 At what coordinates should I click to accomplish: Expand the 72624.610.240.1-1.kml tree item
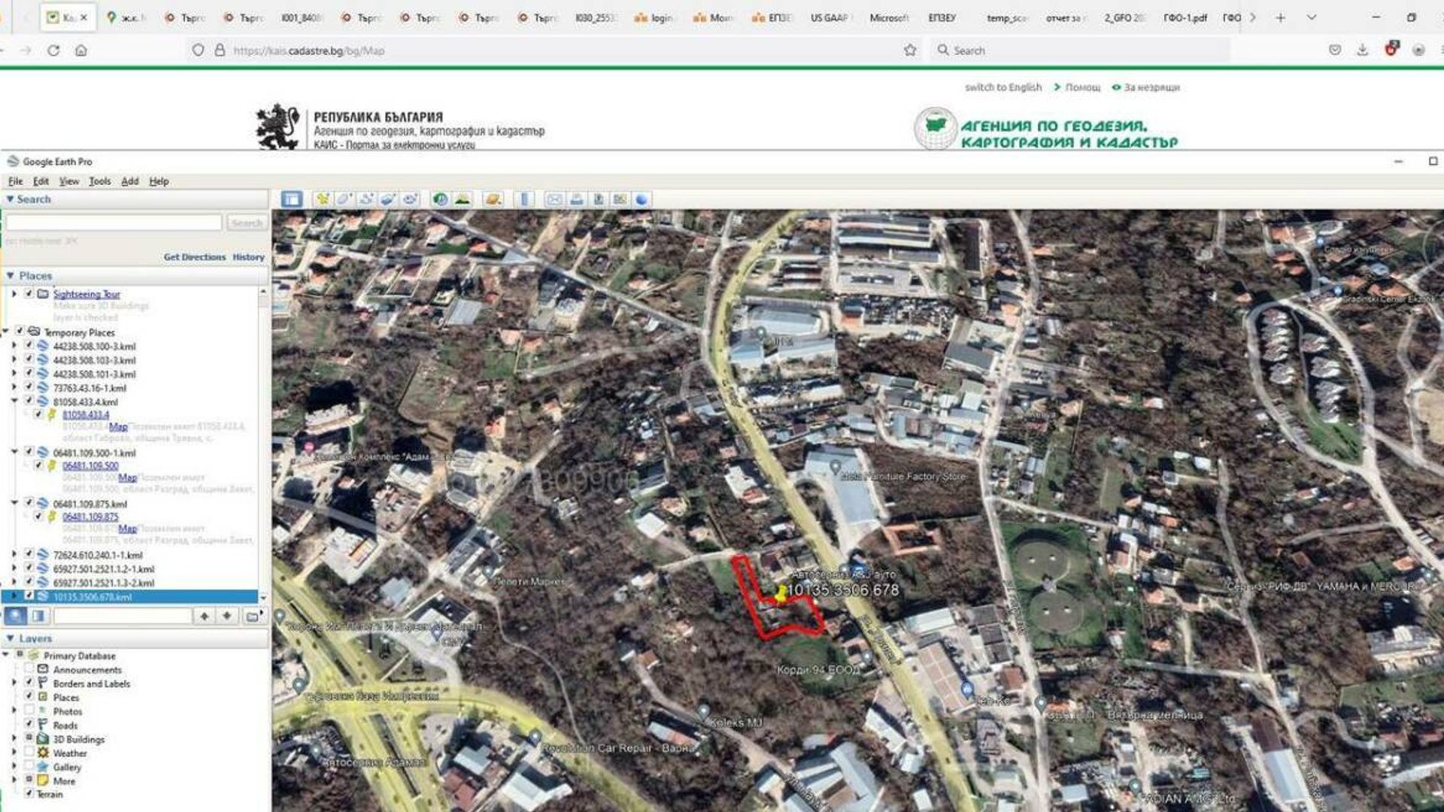[14, 555]
